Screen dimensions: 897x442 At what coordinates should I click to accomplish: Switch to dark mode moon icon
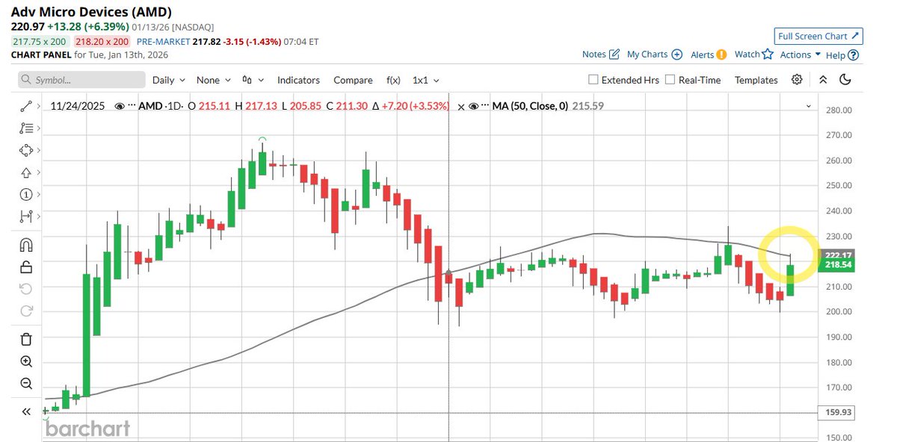click(845, 80)
